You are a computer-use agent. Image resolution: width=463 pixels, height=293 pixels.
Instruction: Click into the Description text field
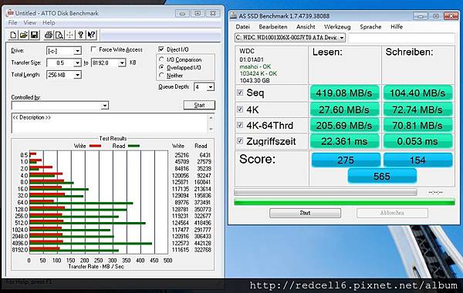pyautogui.click(x=110, y=123)
